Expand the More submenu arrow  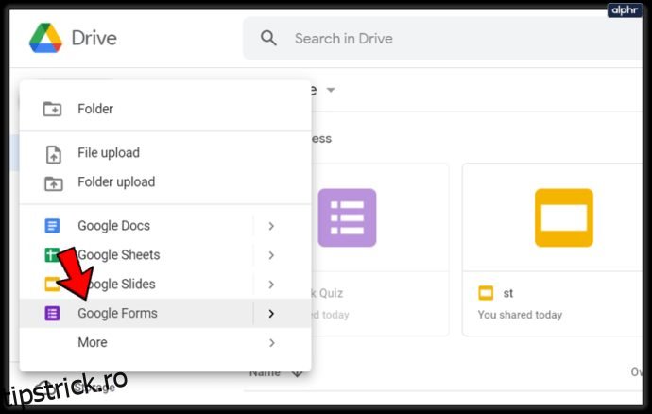pyautogui.click(x=271, y=343)
